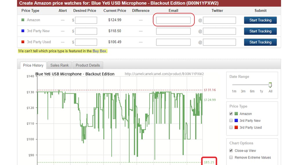Screen dimensions: 297x165
Task: Click the chart title Blue Yeti USB Microphone
Action: pyautogui.click(x=75, y=74)
